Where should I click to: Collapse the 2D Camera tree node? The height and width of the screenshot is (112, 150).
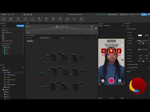(2, 46)
